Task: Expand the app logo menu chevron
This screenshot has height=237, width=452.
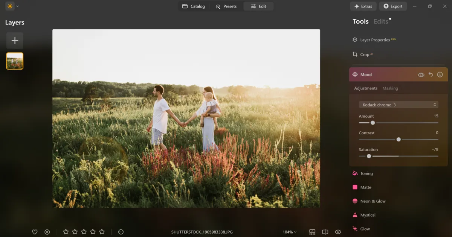Action: click(x=17, y=6)
